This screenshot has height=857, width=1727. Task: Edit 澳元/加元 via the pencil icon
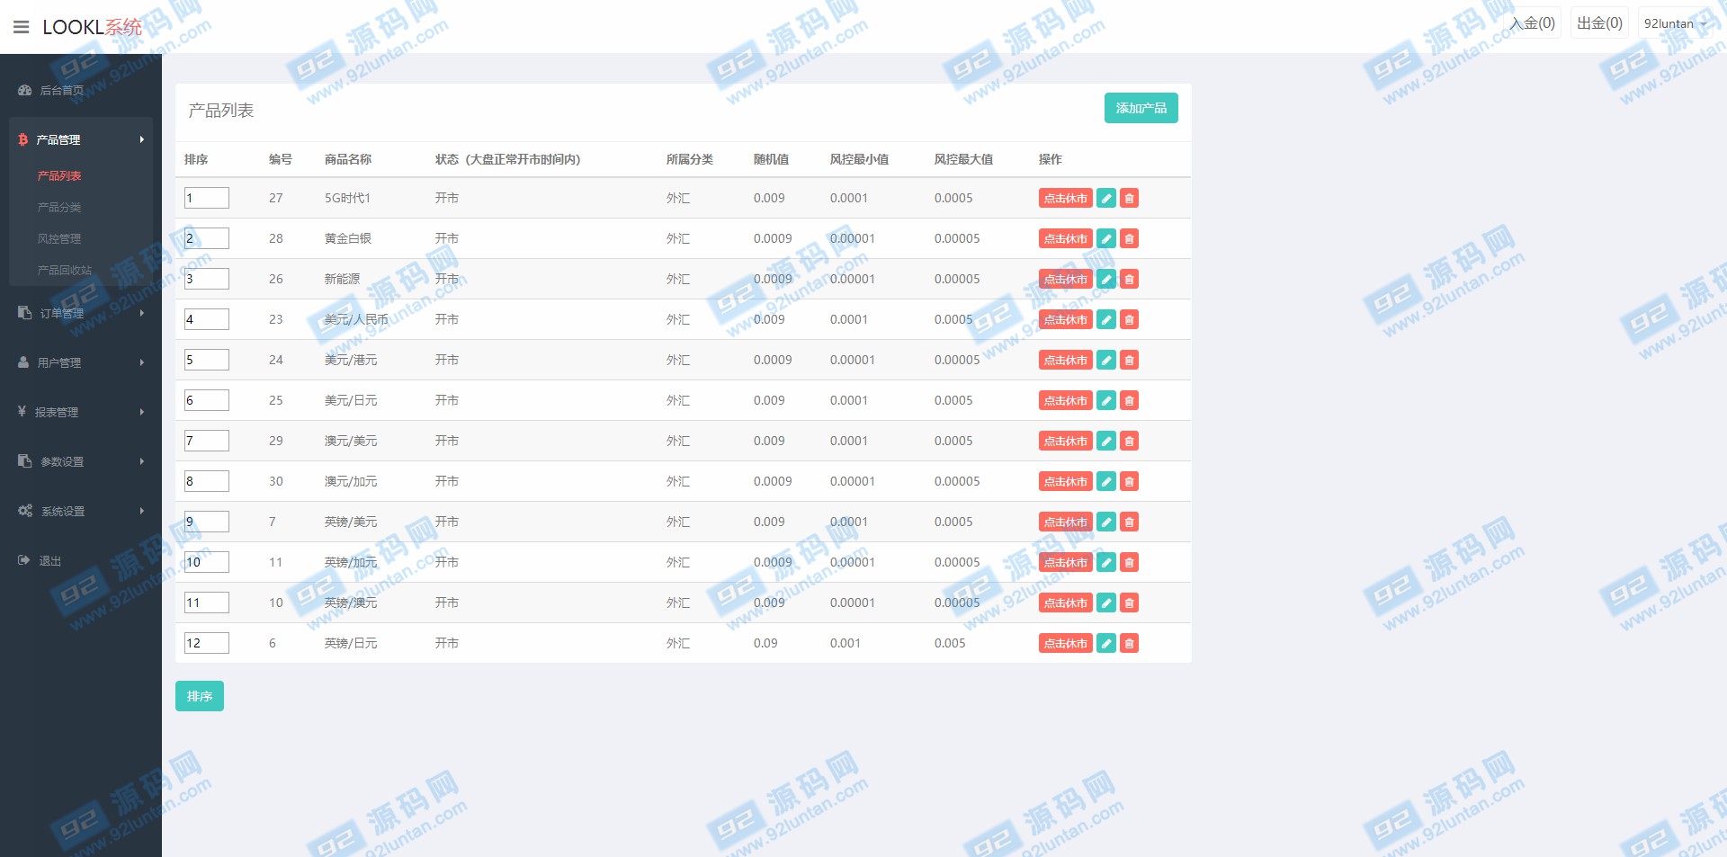1106,481
